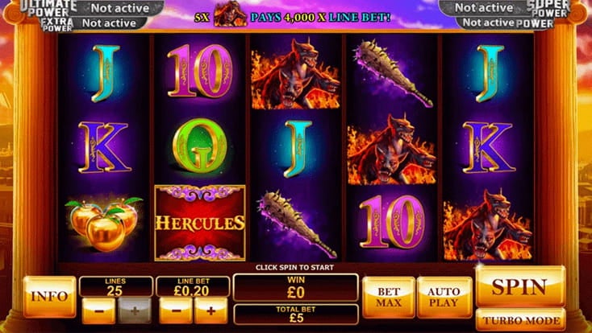Increase the line bet amount
Image resolution: width=592 pixels, height=333 pixels.
(x=211, y=310)
